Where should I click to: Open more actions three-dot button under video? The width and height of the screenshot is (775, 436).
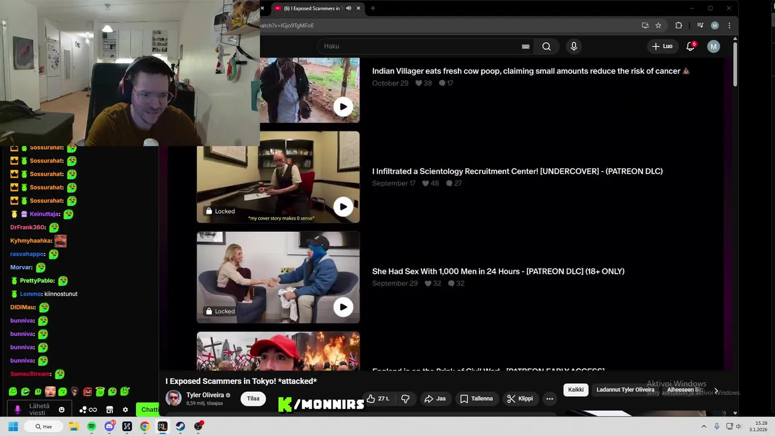pos(550,398)
